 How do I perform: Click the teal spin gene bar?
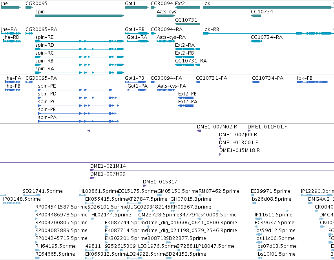tap(80, 16)
